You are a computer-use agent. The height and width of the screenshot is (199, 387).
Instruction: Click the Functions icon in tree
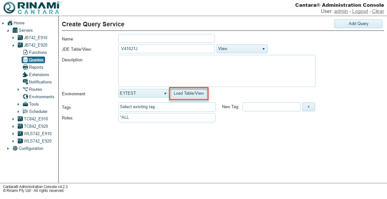point(25,52)
